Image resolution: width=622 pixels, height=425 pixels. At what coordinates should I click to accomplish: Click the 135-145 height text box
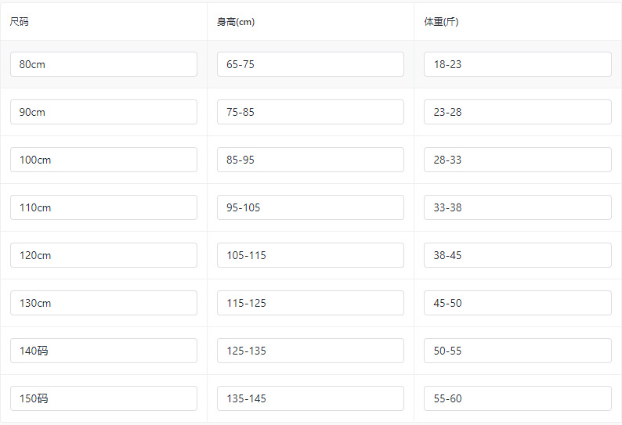[x=310, y=398]
